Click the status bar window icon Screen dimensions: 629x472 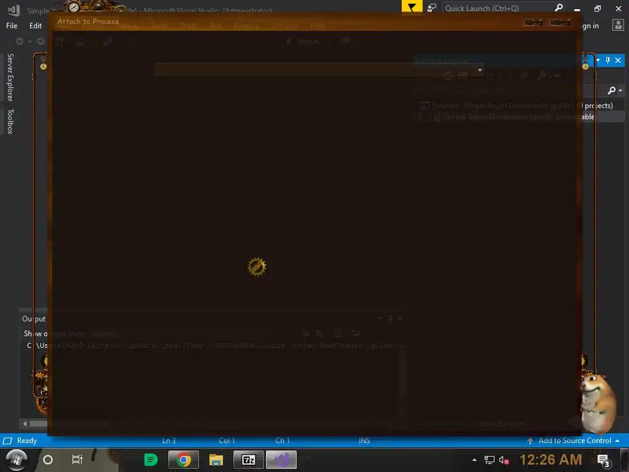tap(7, 441)
